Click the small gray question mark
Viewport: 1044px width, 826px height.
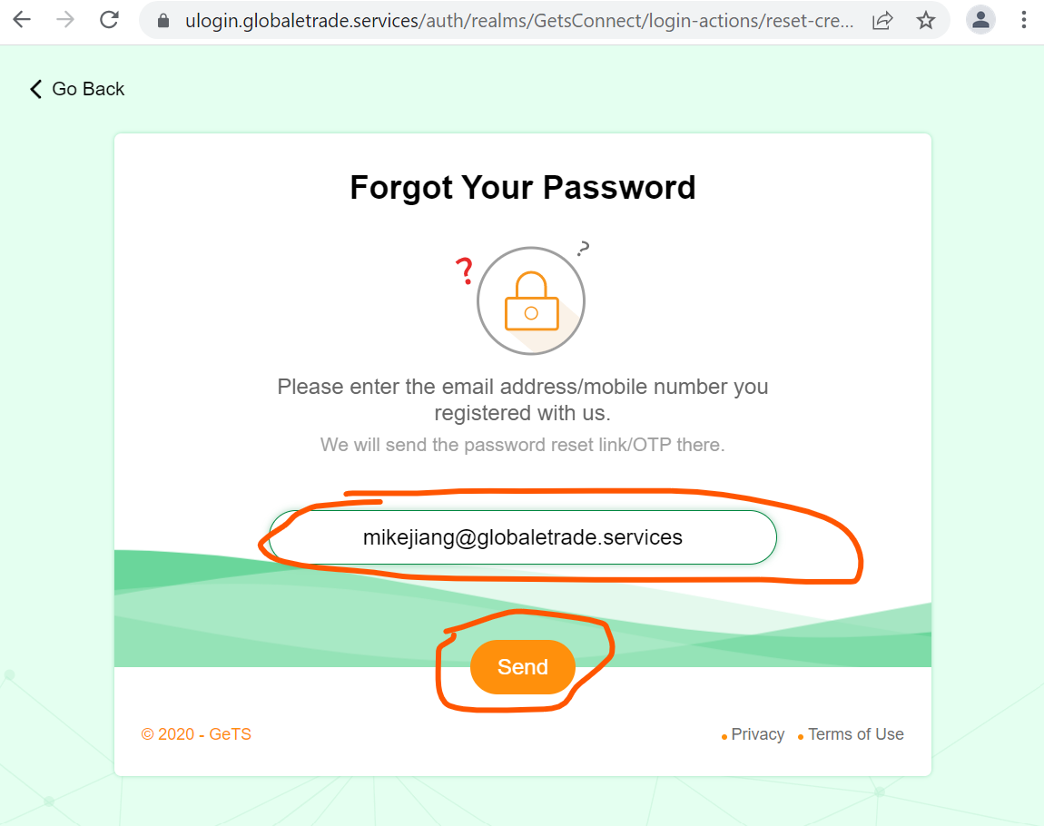[583, 248]
